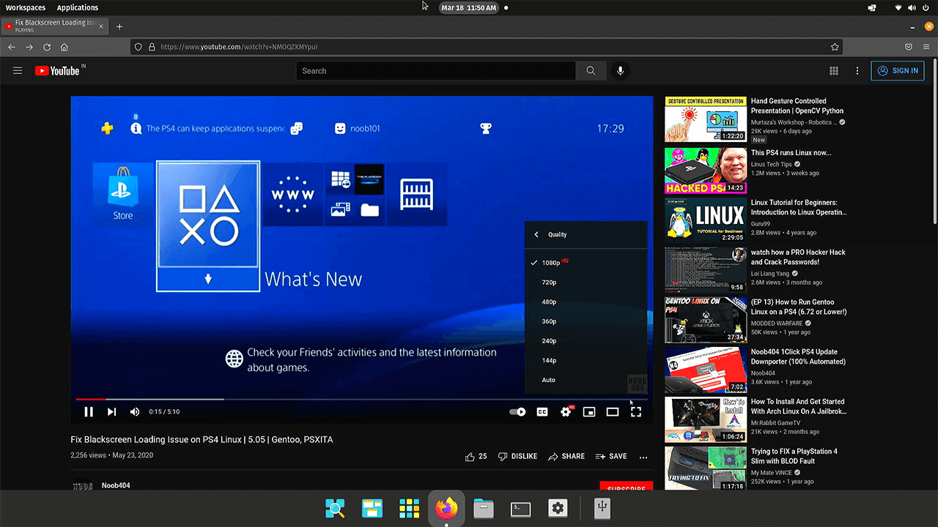The height and width of the screenshot is (527, 938).
Task: Open the Workspaces menu
Action: click(x=26, y=7)
